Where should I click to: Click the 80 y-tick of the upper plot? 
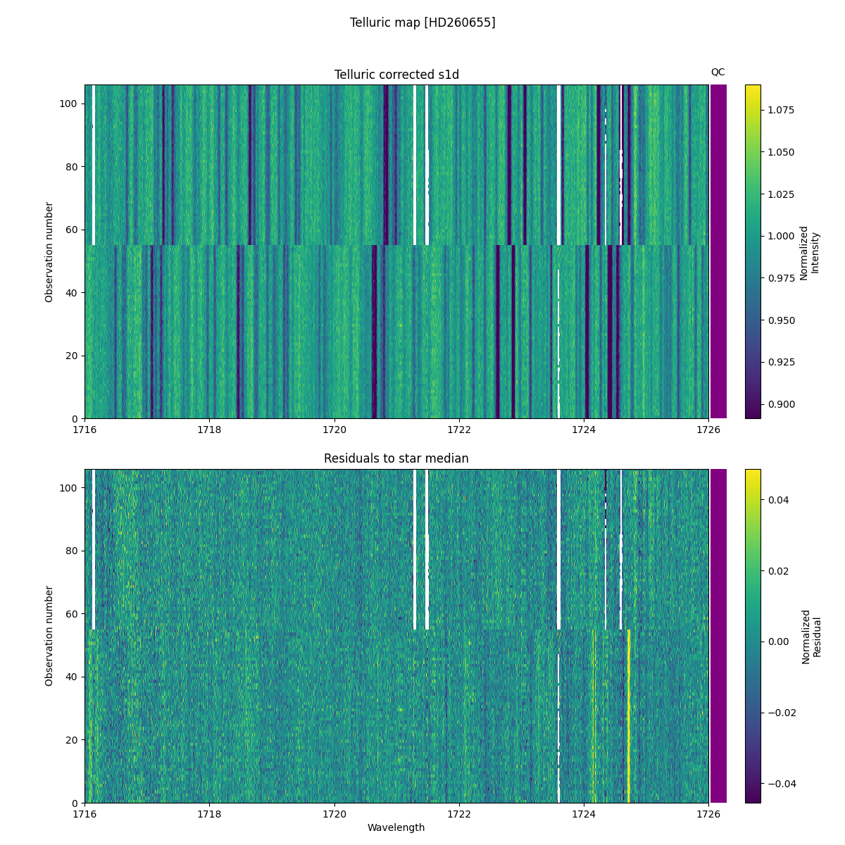click(x=73, y=167)
